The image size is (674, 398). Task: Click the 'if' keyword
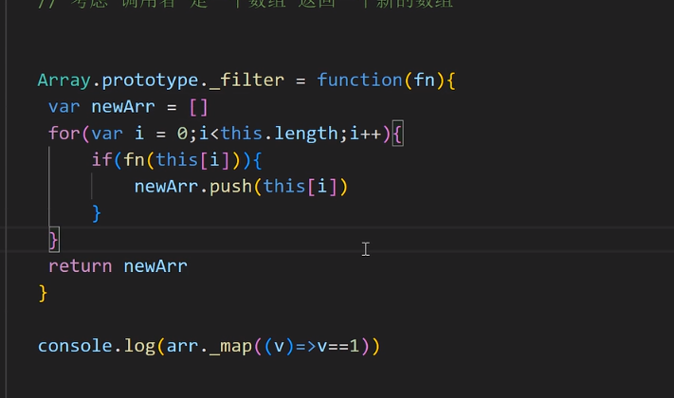click(101, 160)
